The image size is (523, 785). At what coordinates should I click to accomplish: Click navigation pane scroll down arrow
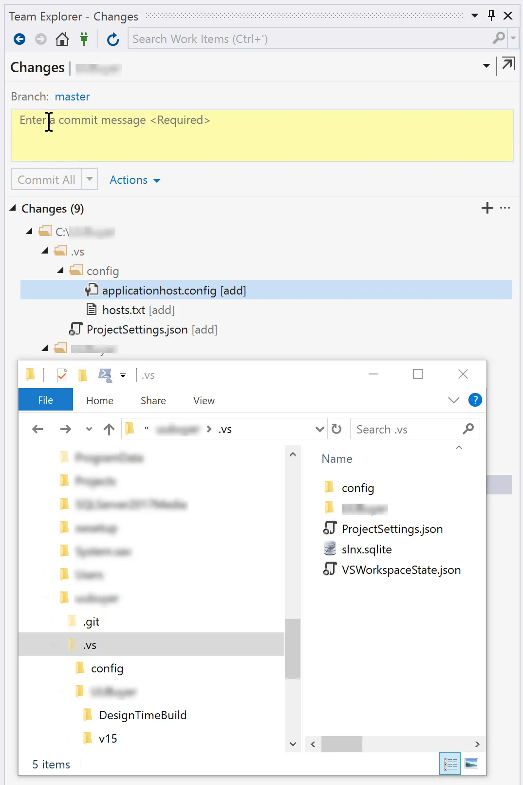pyautogui.click(x=293, y=744)
